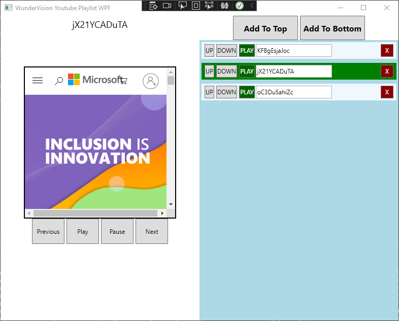Viewport: 399px width, 321px height.
Task: Play the oC3DuSahiZc playlist entry
Action: tap(247, 92)
